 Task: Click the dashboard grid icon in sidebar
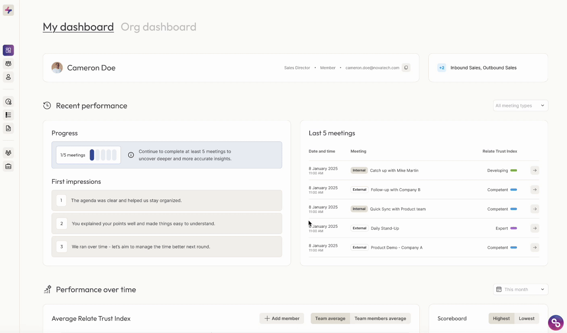tap(8, 50)
